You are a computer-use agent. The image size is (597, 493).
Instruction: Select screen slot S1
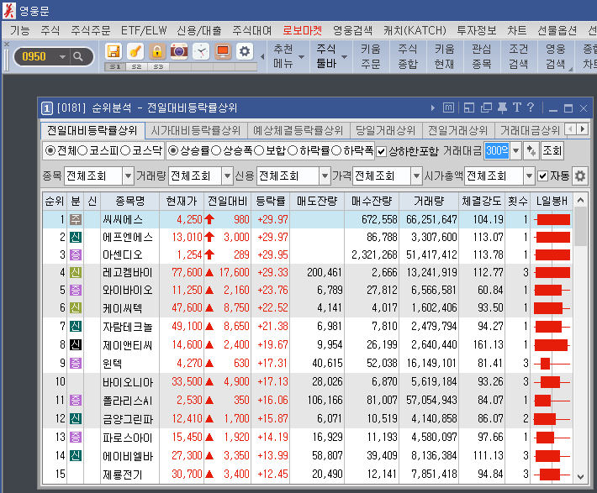(x=115, y=66)
